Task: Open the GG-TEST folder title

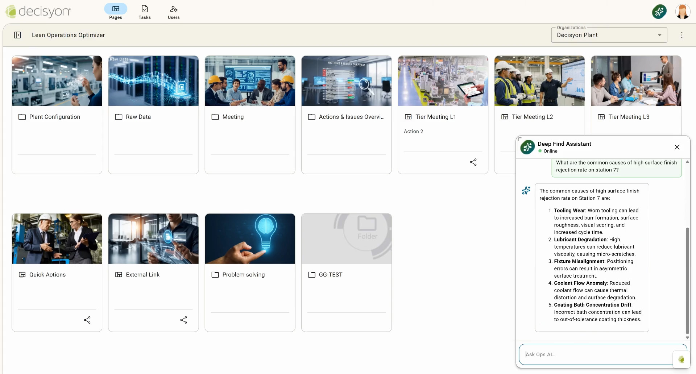Action: coord(331,275)
